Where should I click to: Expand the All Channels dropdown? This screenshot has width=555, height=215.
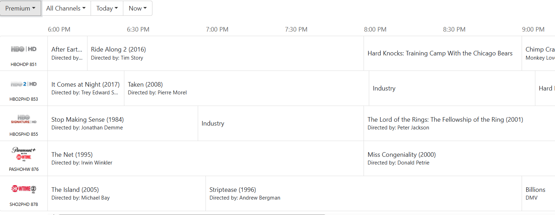(x=66, y=8)
